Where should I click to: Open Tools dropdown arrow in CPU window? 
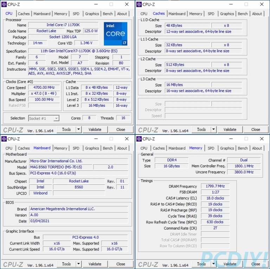pyautogui.click(x=78, y=129)
